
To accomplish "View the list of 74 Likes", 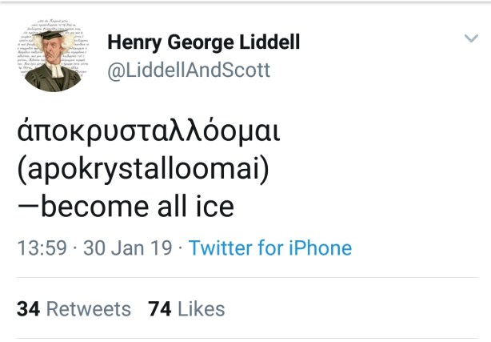I will click(186, 309).
